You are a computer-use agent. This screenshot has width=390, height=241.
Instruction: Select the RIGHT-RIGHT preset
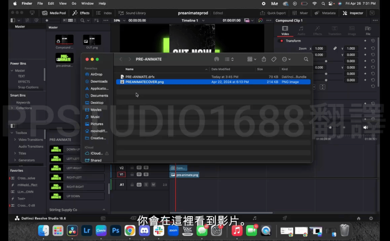pos(77,187)
